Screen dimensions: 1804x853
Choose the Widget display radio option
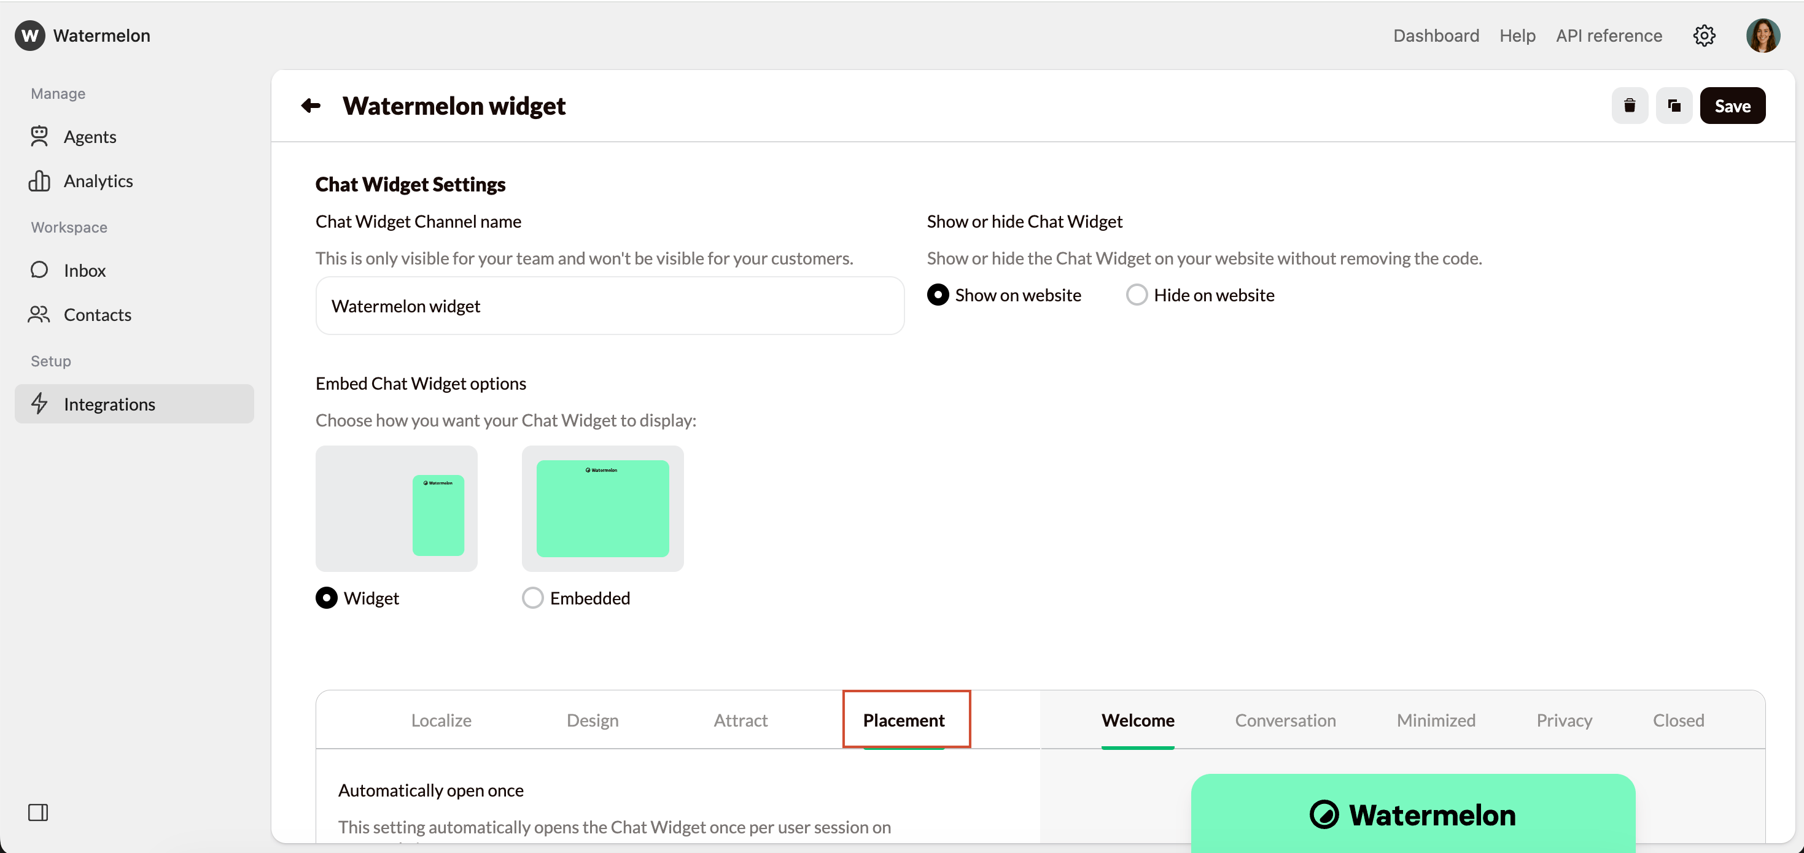[326, 598]
